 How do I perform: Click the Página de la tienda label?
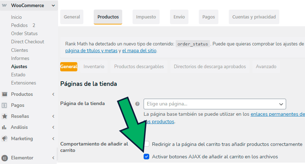[82, 104]
